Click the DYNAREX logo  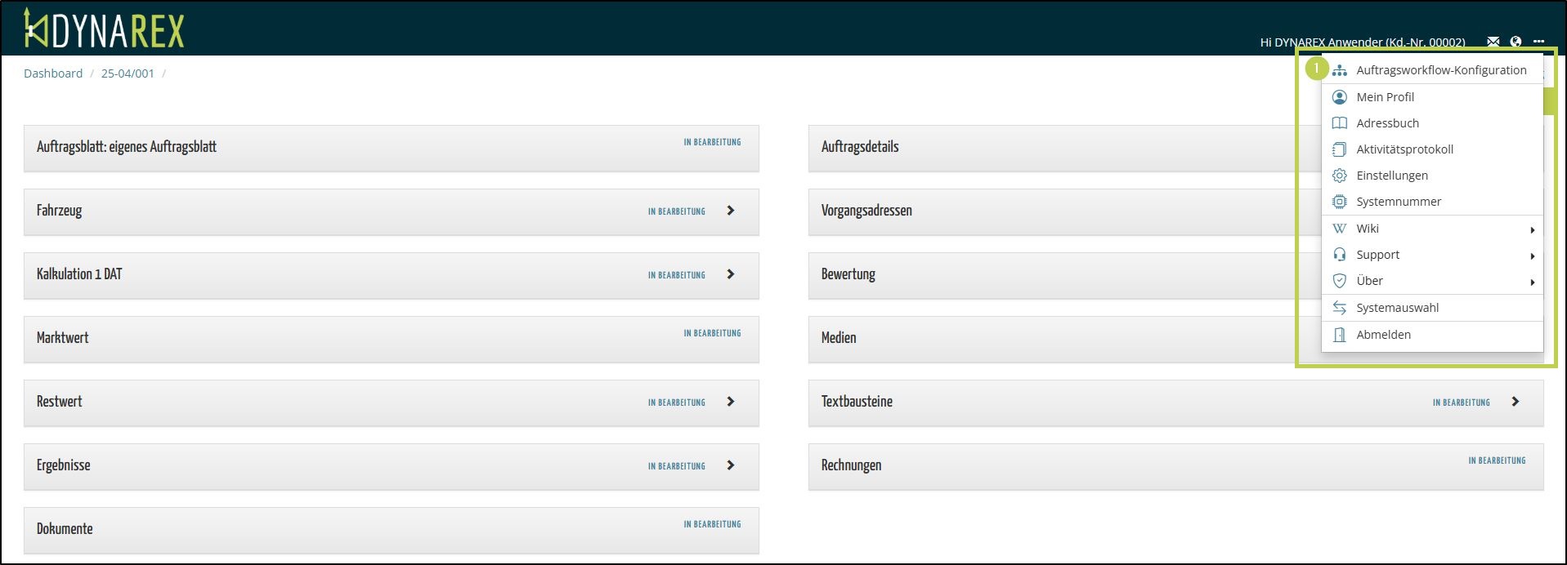point(104,29)
